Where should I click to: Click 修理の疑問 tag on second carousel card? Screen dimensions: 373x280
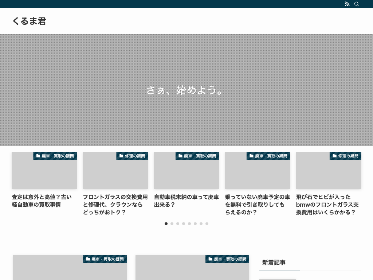(132, 156)
